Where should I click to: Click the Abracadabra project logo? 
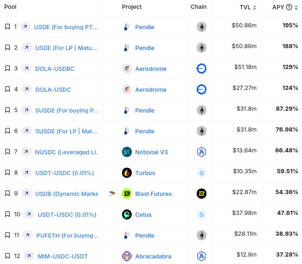tap(127, 256)
